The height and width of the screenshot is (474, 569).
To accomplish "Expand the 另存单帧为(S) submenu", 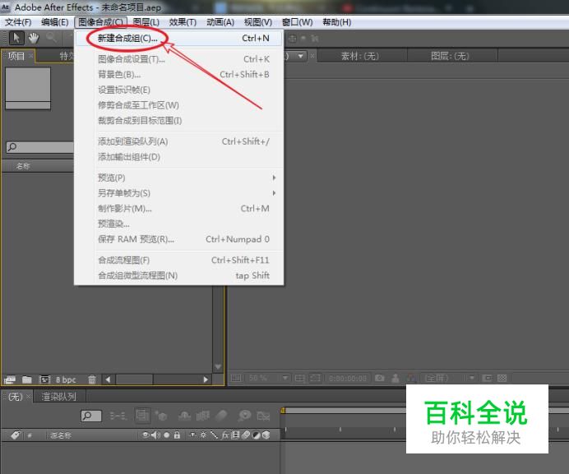I will (178, 193).
